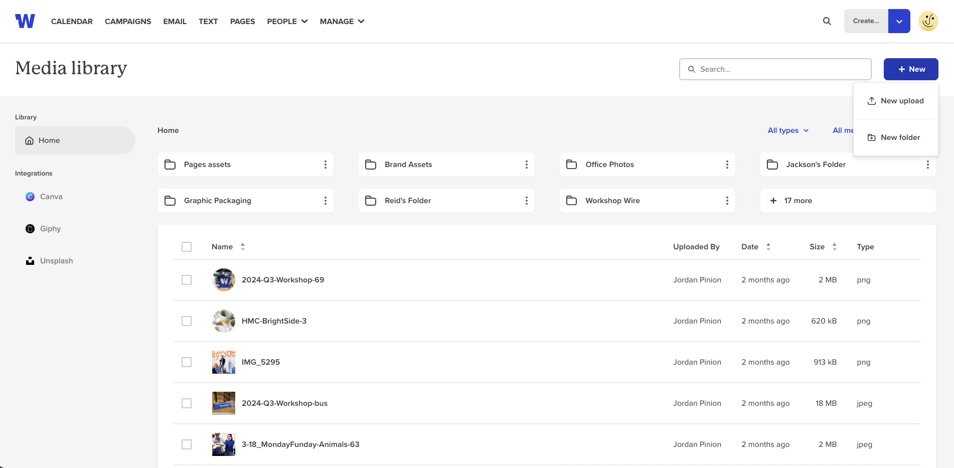Sort files by Name arrows
This screenshot has width=954, height=468.
(x=243, y=247)
